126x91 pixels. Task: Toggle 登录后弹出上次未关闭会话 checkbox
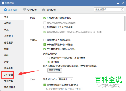pos(45,27)
